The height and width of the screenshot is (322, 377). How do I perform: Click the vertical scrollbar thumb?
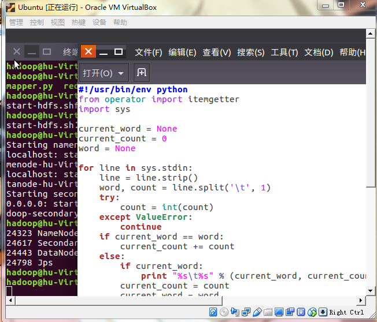(x=371, y=113)
